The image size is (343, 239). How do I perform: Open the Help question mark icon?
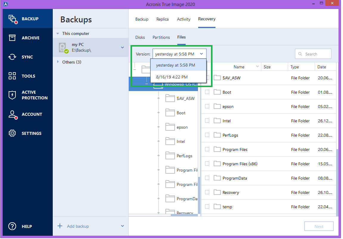tap(12, 226)
